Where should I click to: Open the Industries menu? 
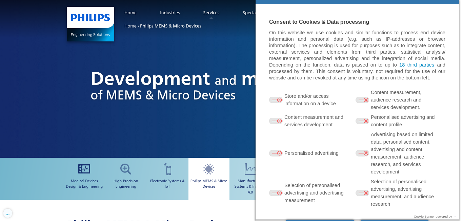170,13
